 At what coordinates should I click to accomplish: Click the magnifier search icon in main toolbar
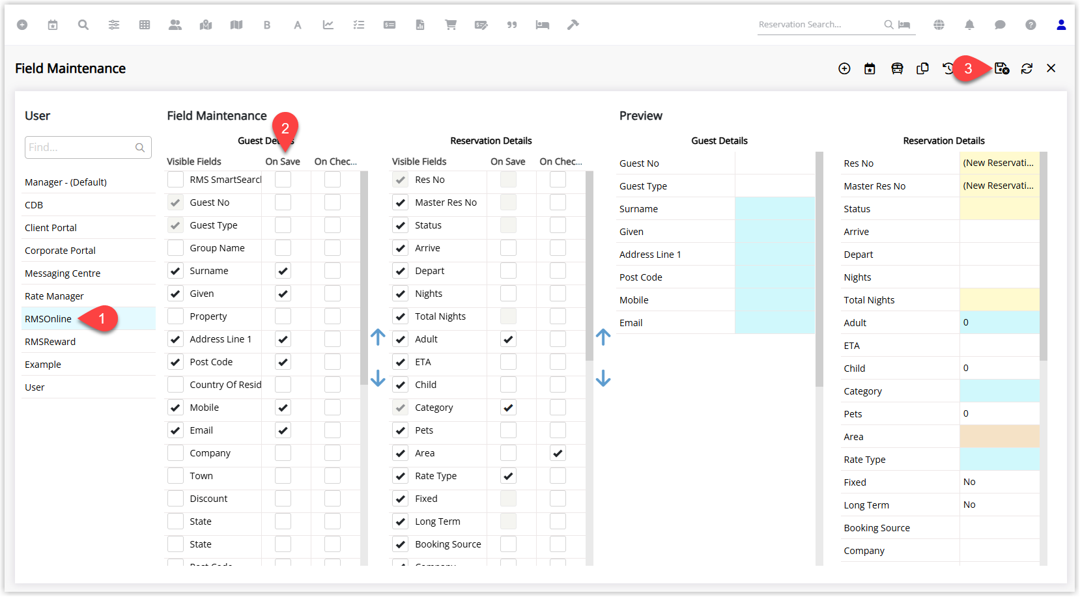pyautogui.click(x=83, y=25)
